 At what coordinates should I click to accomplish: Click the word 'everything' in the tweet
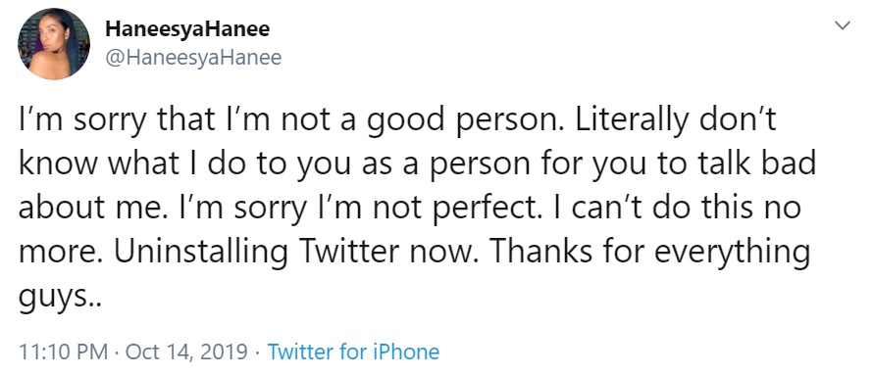(x=732, y=254)
